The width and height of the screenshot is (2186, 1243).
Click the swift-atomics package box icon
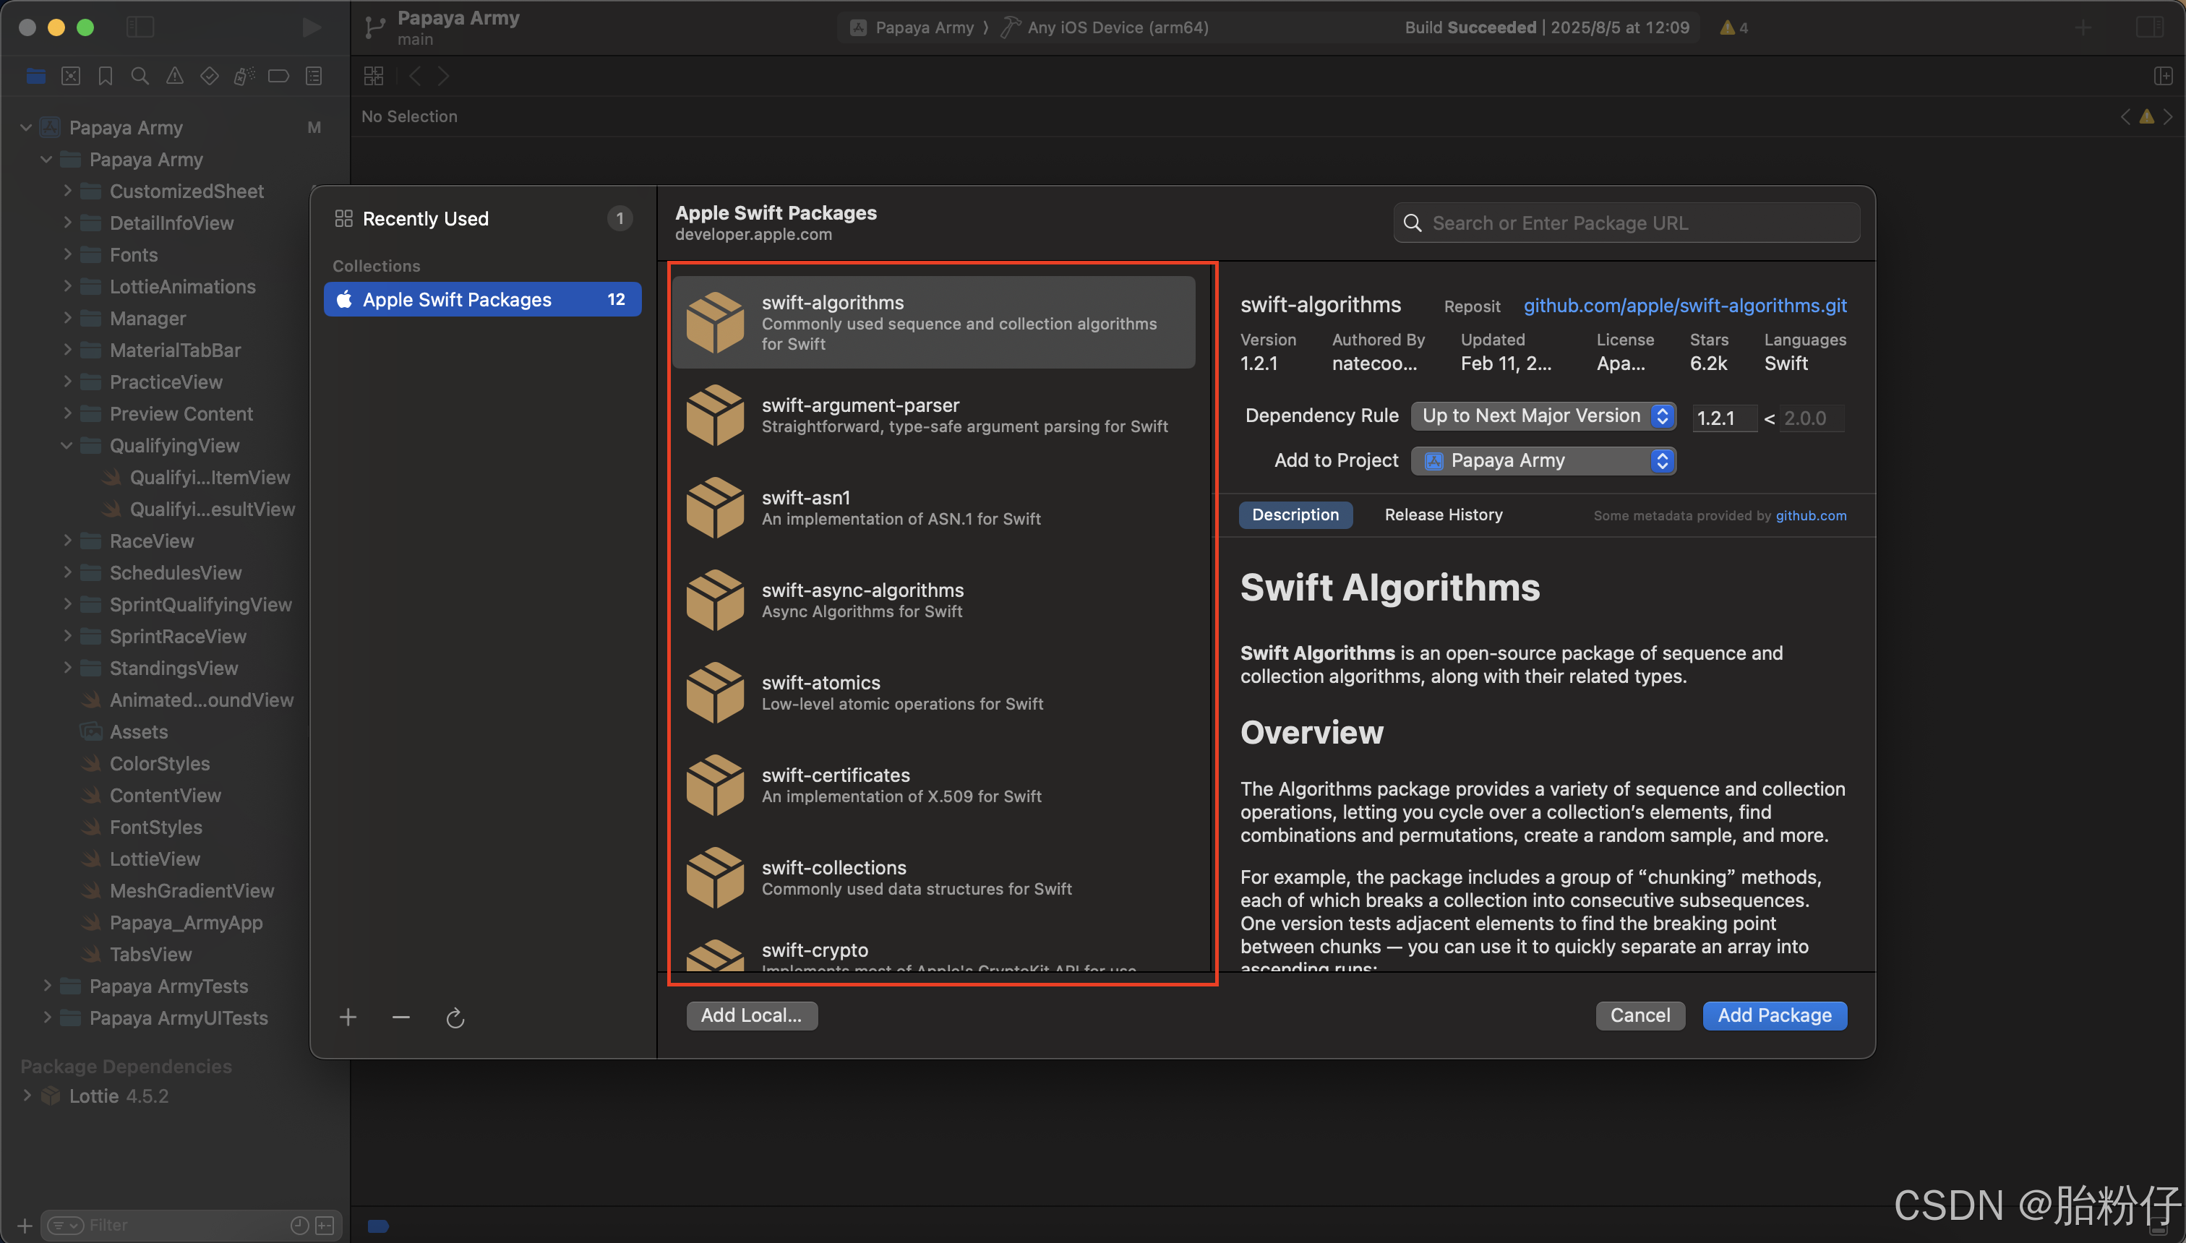[x=716, y=692]
